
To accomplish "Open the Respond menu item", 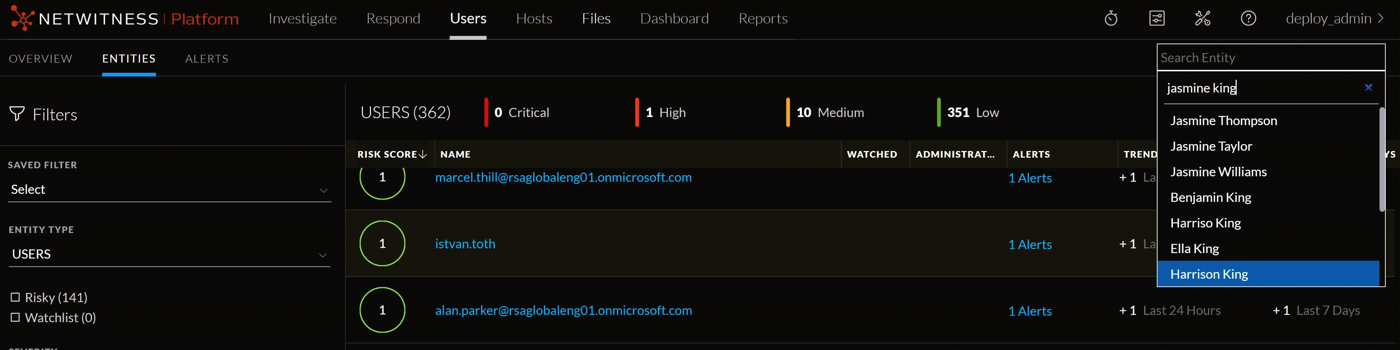I will [393, 18].
